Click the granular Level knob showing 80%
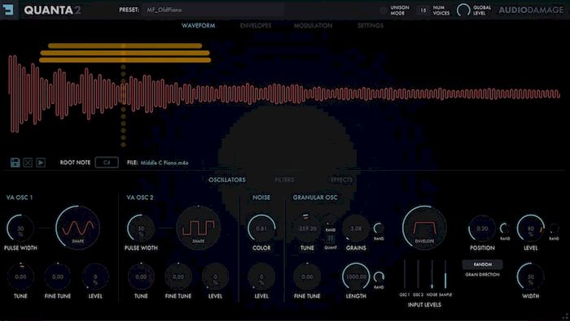Viewport: 570px width, 321px height. [531, 228]
